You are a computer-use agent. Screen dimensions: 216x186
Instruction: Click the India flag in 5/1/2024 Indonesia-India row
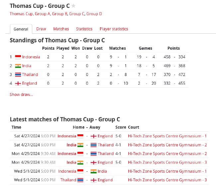(93, 171)
